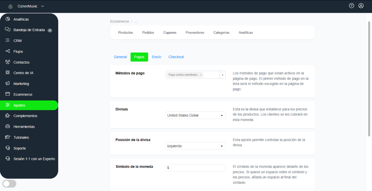The height and width of the screenshot is (191, 372).
Task: Expand the Métodos de pago dropdown arrow
Action: (x=222, y=75)
